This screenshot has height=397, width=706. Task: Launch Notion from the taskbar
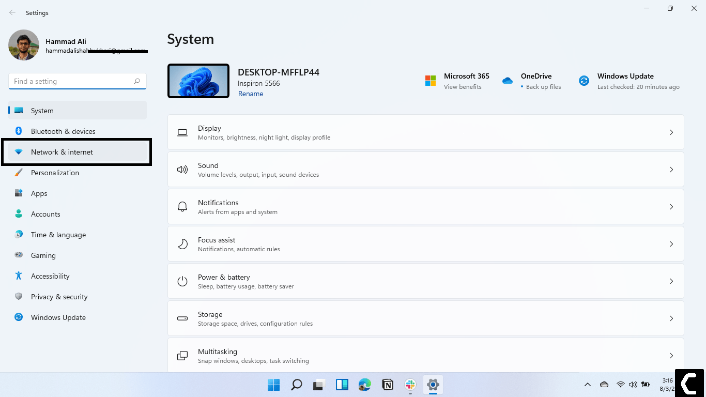coord(387,385)
